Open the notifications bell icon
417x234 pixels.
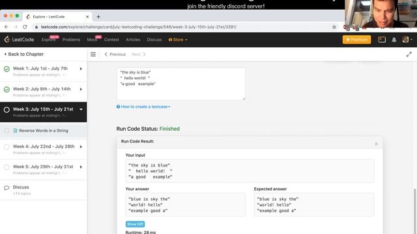pos(394,40)
